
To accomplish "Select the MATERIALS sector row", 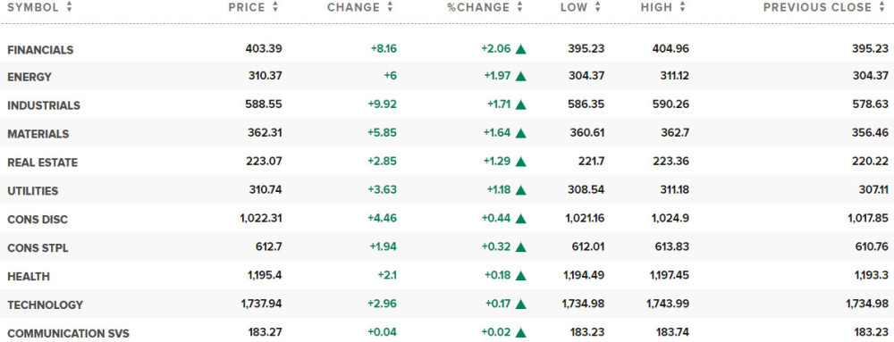I will tap(447, 134).
